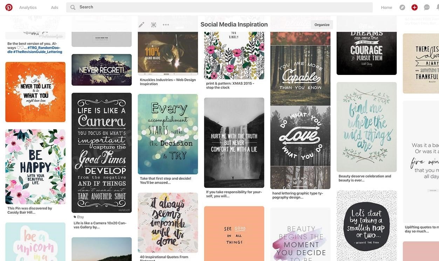
Task: Open the 'Never Regret' pin image
Action: (102, 70)
